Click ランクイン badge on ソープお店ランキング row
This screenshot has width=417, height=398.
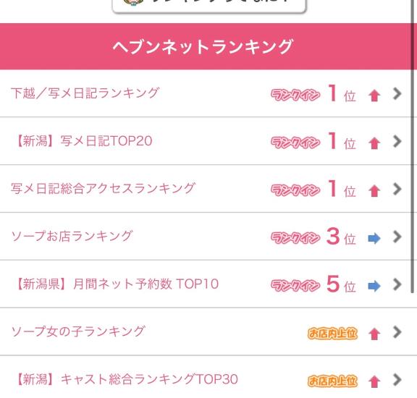tap(295, 237)
